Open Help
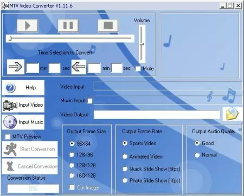This screenshot has height=196, width=244. click(23, 88)
